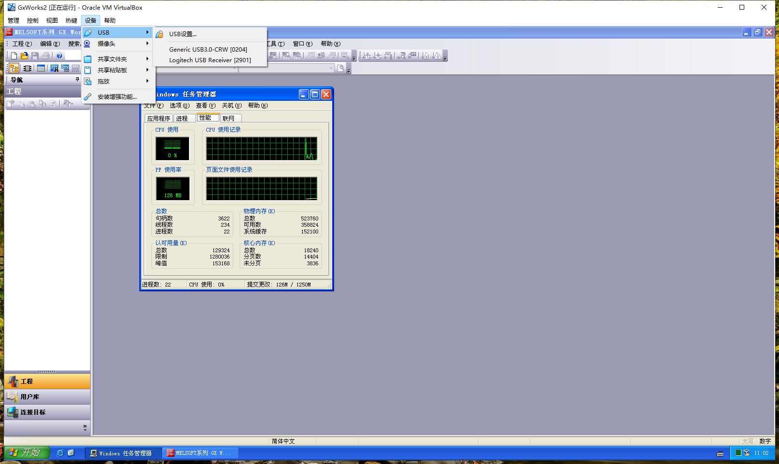Click the blue Help question mark icon
This screenshot has height=464, width=779.
(x=59, y=56)
